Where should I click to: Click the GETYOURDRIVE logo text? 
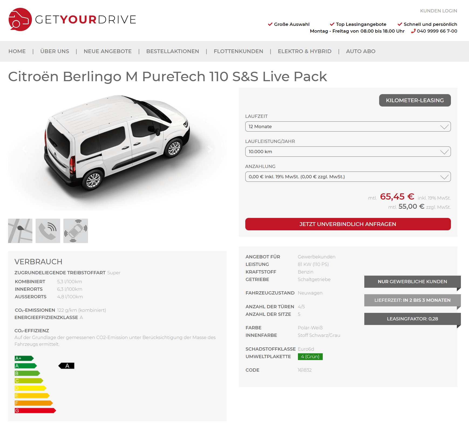(86, 20)
